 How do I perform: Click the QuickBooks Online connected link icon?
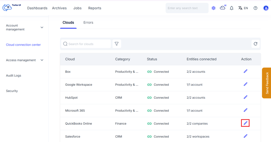(149, 124)
